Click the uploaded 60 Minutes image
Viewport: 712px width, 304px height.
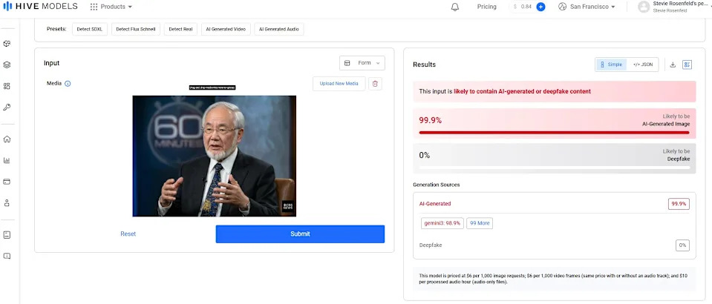point(215,156)
